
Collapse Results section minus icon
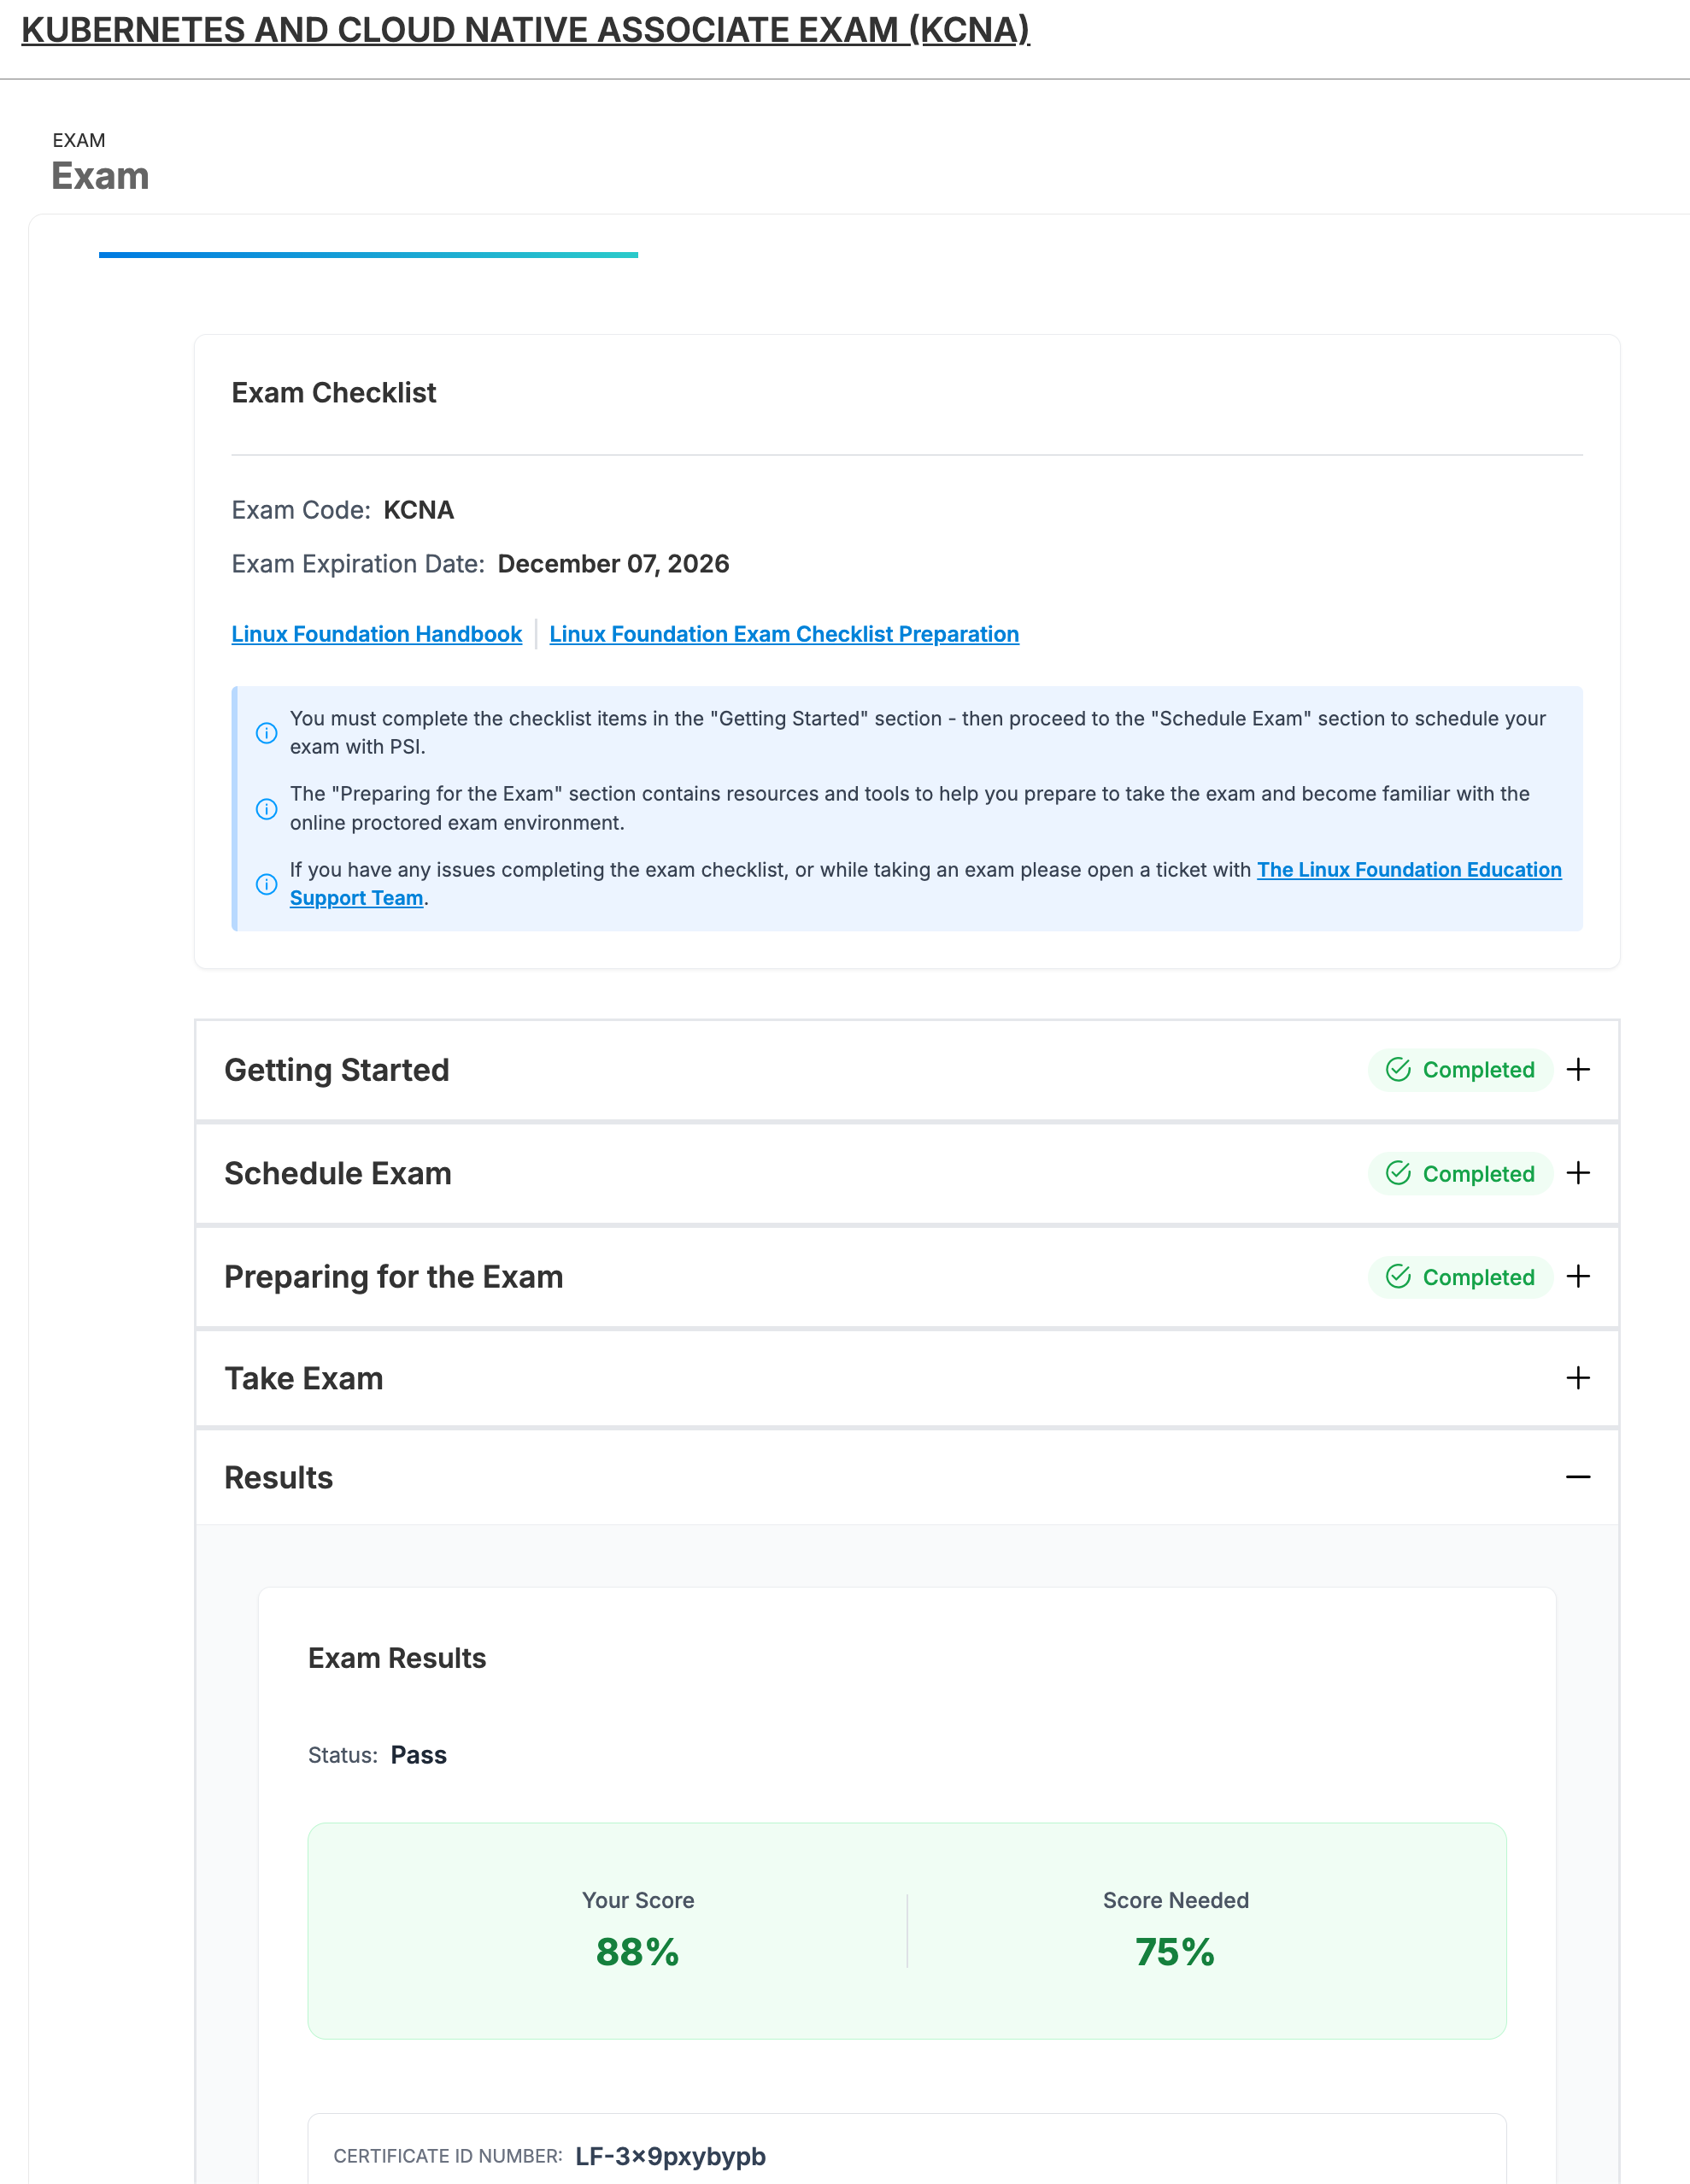tap(1578, 1477)
